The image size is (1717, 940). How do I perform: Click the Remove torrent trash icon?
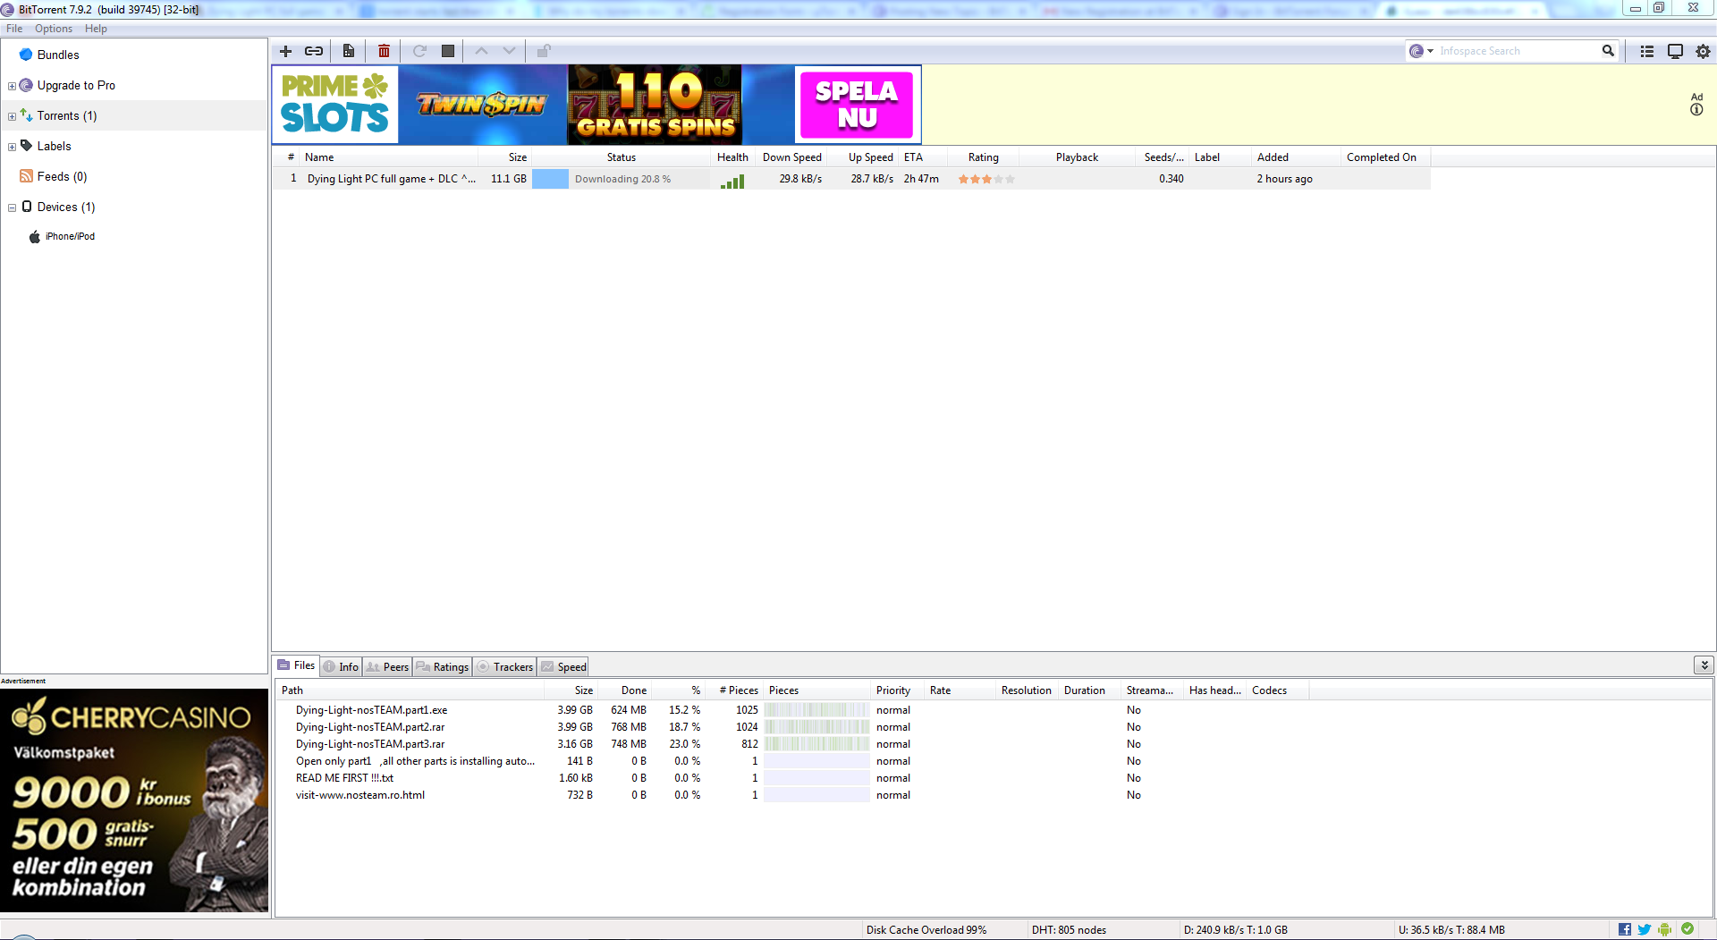384,51
